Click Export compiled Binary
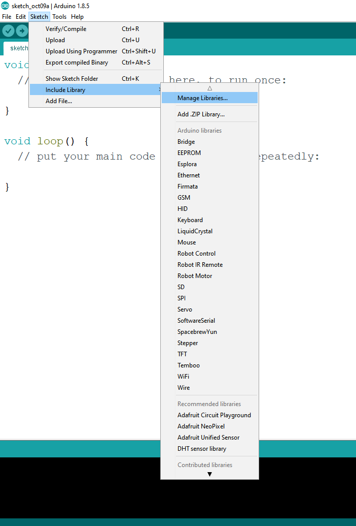The width and height of the screenshot is (356, 526). point(77,63)
